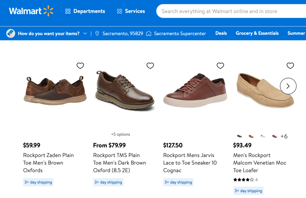The height and width of the screenshot is (198, 306).
Task: Click the $93.49 price
Action: [x=242, y=145]
